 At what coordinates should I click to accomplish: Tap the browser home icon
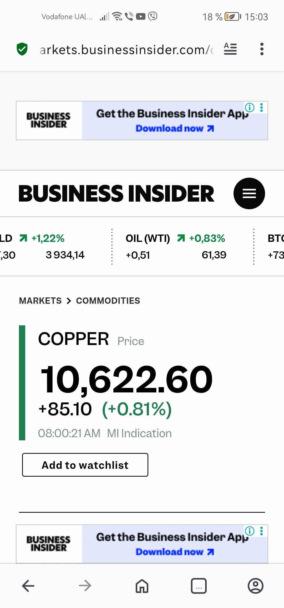point(142,586)
